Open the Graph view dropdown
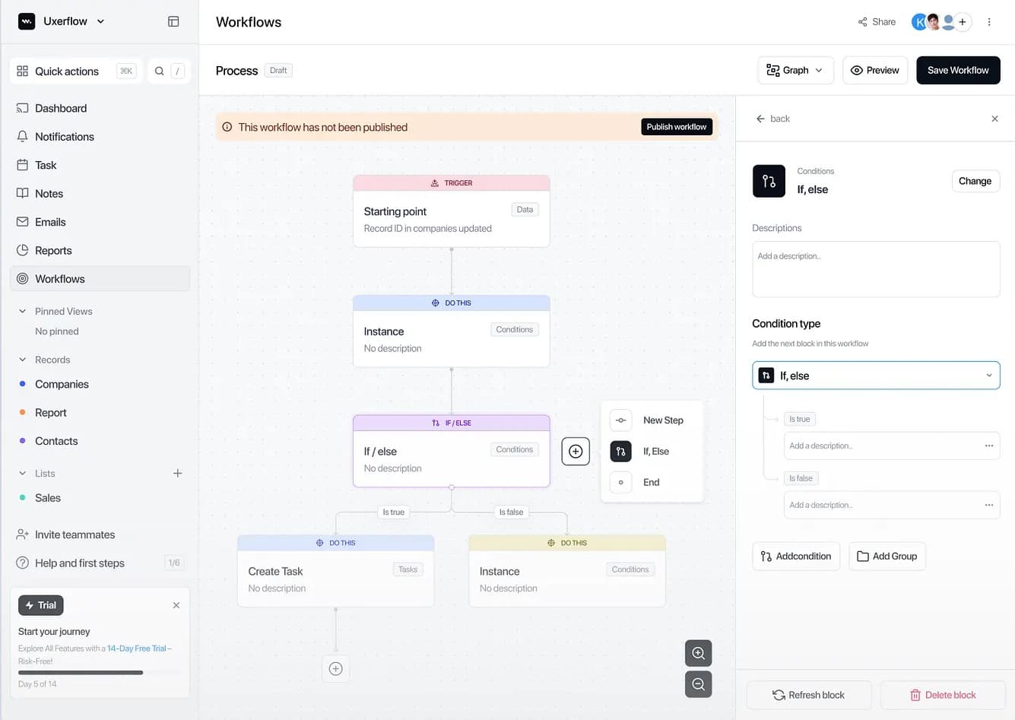 [795, 70]
